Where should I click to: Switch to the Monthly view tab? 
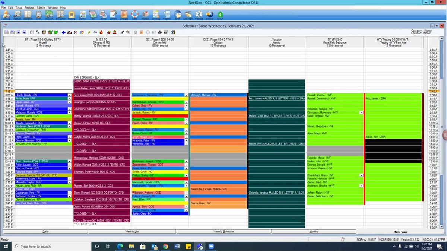314,231
